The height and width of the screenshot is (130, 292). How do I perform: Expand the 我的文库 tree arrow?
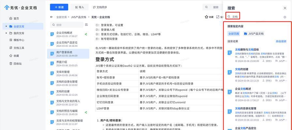6,33
